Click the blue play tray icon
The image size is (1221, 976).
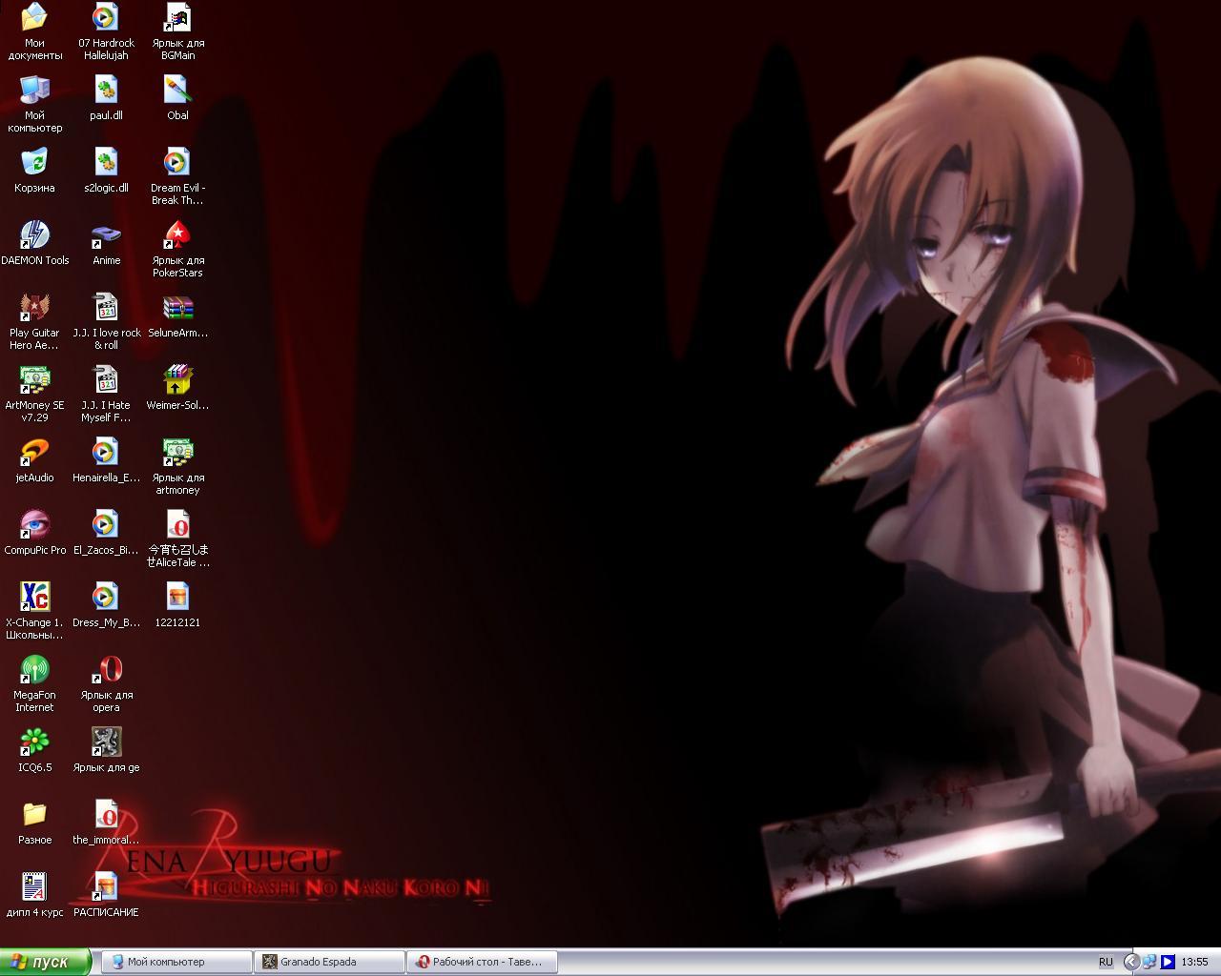pos(1167,962)
